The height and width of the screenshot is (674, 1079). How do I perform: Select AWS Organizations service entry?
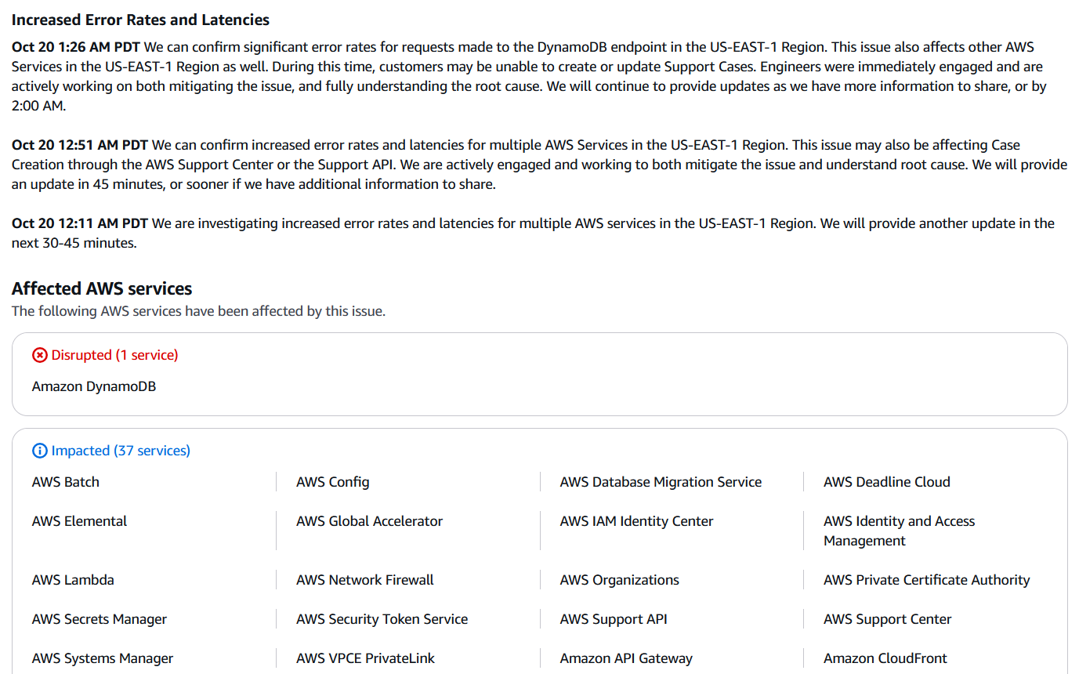tap(619, 580)
